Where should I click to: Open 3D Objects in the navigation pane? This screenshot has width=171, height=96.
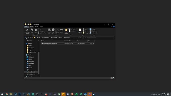coord(31,57)
